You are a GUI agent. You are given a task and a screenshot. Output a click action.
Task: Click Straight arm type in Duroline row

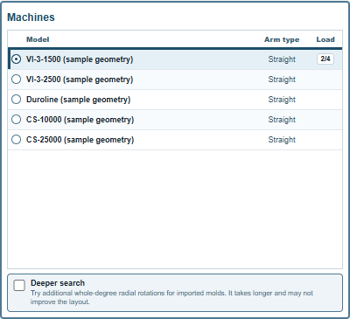(282, 100)
